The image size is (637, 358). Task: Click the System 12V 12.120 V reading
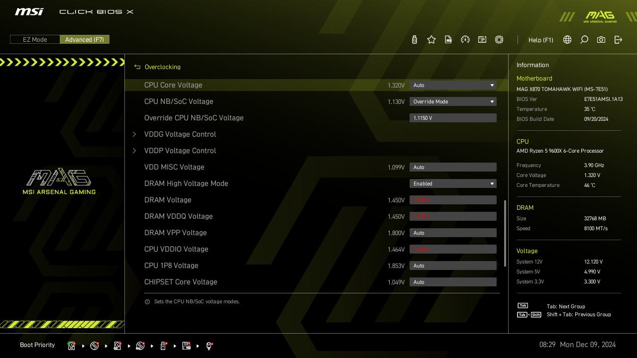pos(593,262)
